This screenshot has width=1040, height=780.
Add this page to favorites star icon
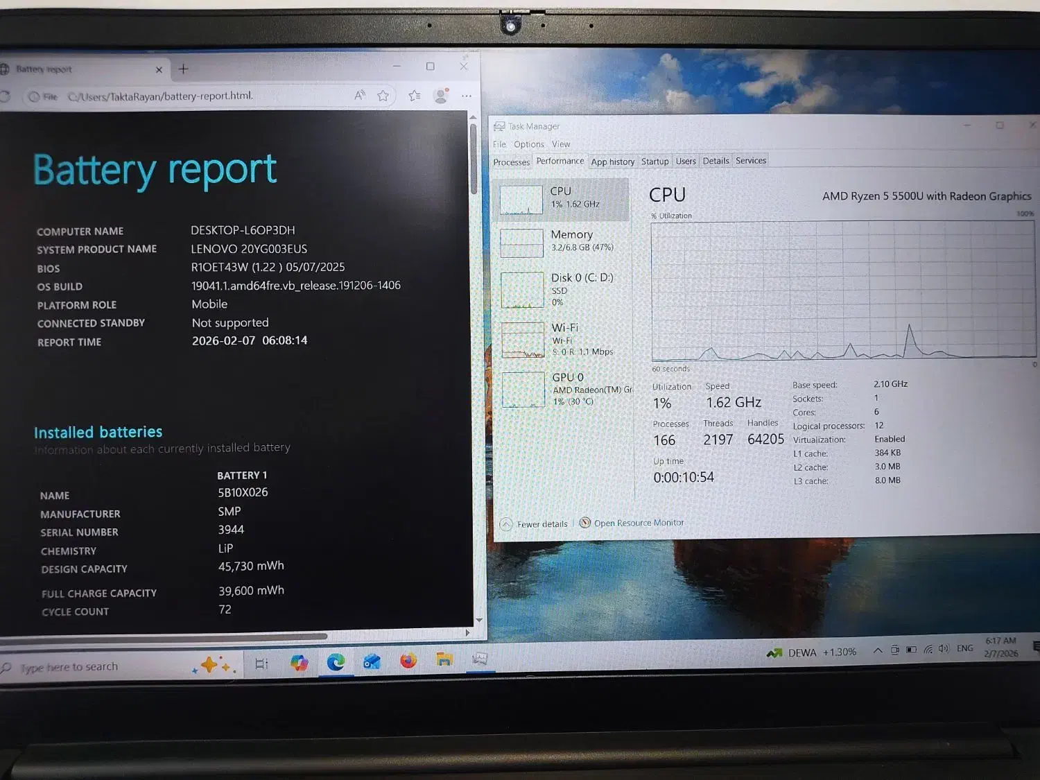pos(383,96)
